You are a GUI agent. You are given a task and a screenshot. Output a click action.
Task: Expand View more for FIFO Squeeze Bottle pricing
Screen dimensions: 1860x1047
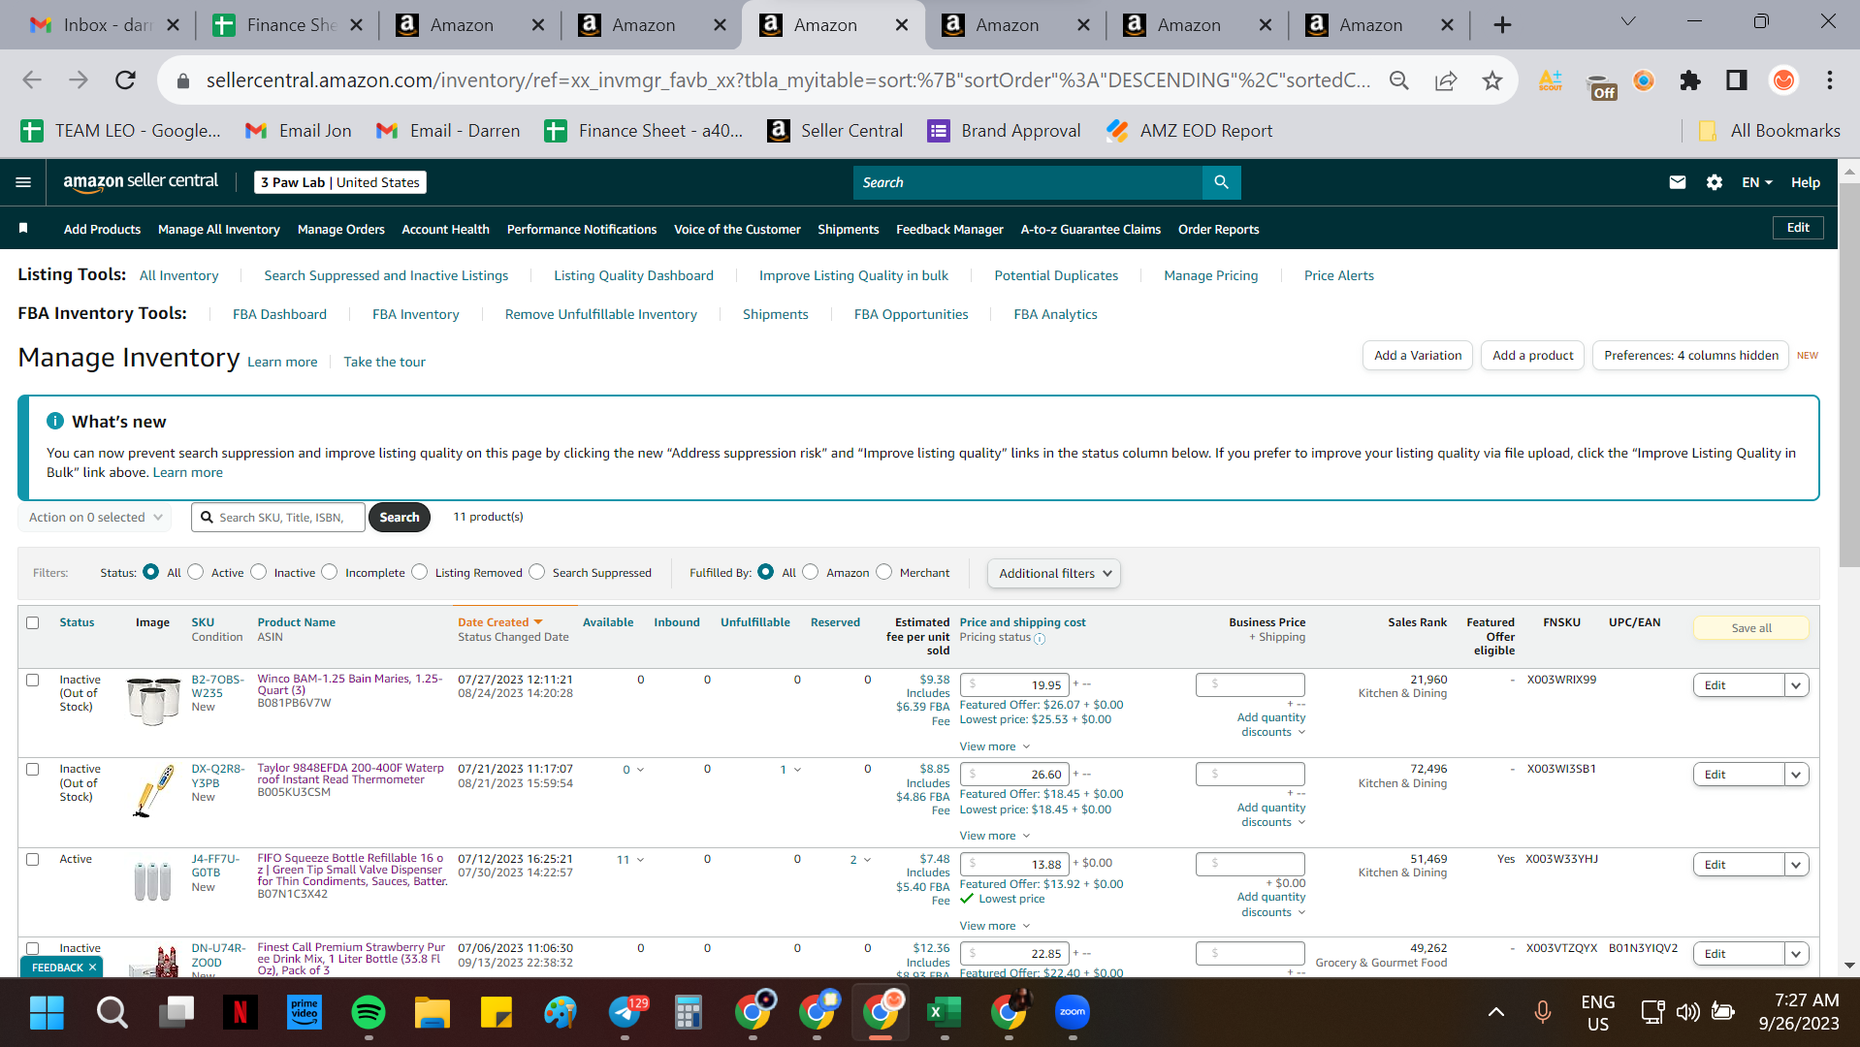pos(995,926)
